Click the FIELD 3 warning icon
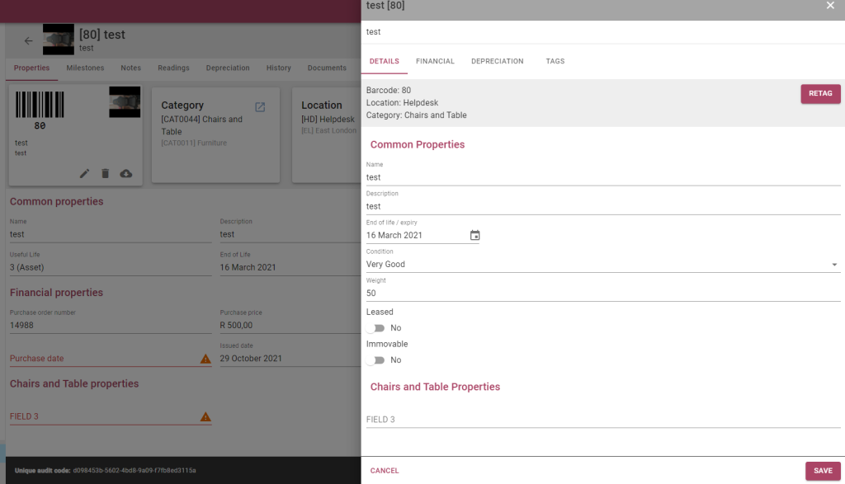845x484 pixels. (x=205, y=416)
